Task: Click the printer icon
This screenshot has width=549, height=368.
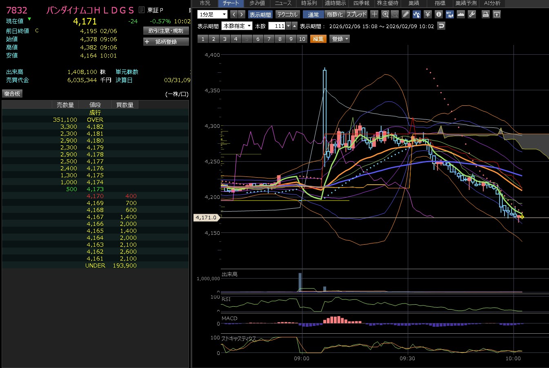Action: click(x=485, y=14)
